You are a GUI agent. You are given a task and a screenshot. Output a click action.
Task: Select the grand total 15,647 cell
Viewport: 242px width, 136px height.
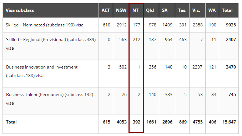point(229,122)
